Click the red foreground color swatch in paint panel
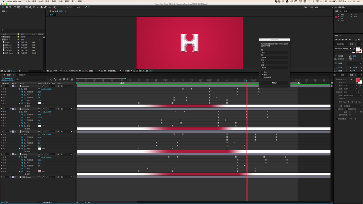The width and height of the screenshot is (363, 204). click(358, 80)
